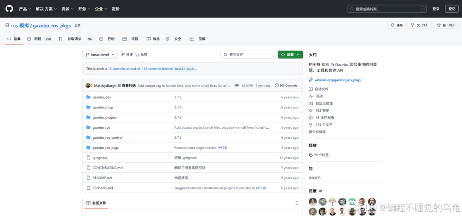Screen dimensions: 462x216
Task: Open README.md file
Action: [x=102, y=178]
